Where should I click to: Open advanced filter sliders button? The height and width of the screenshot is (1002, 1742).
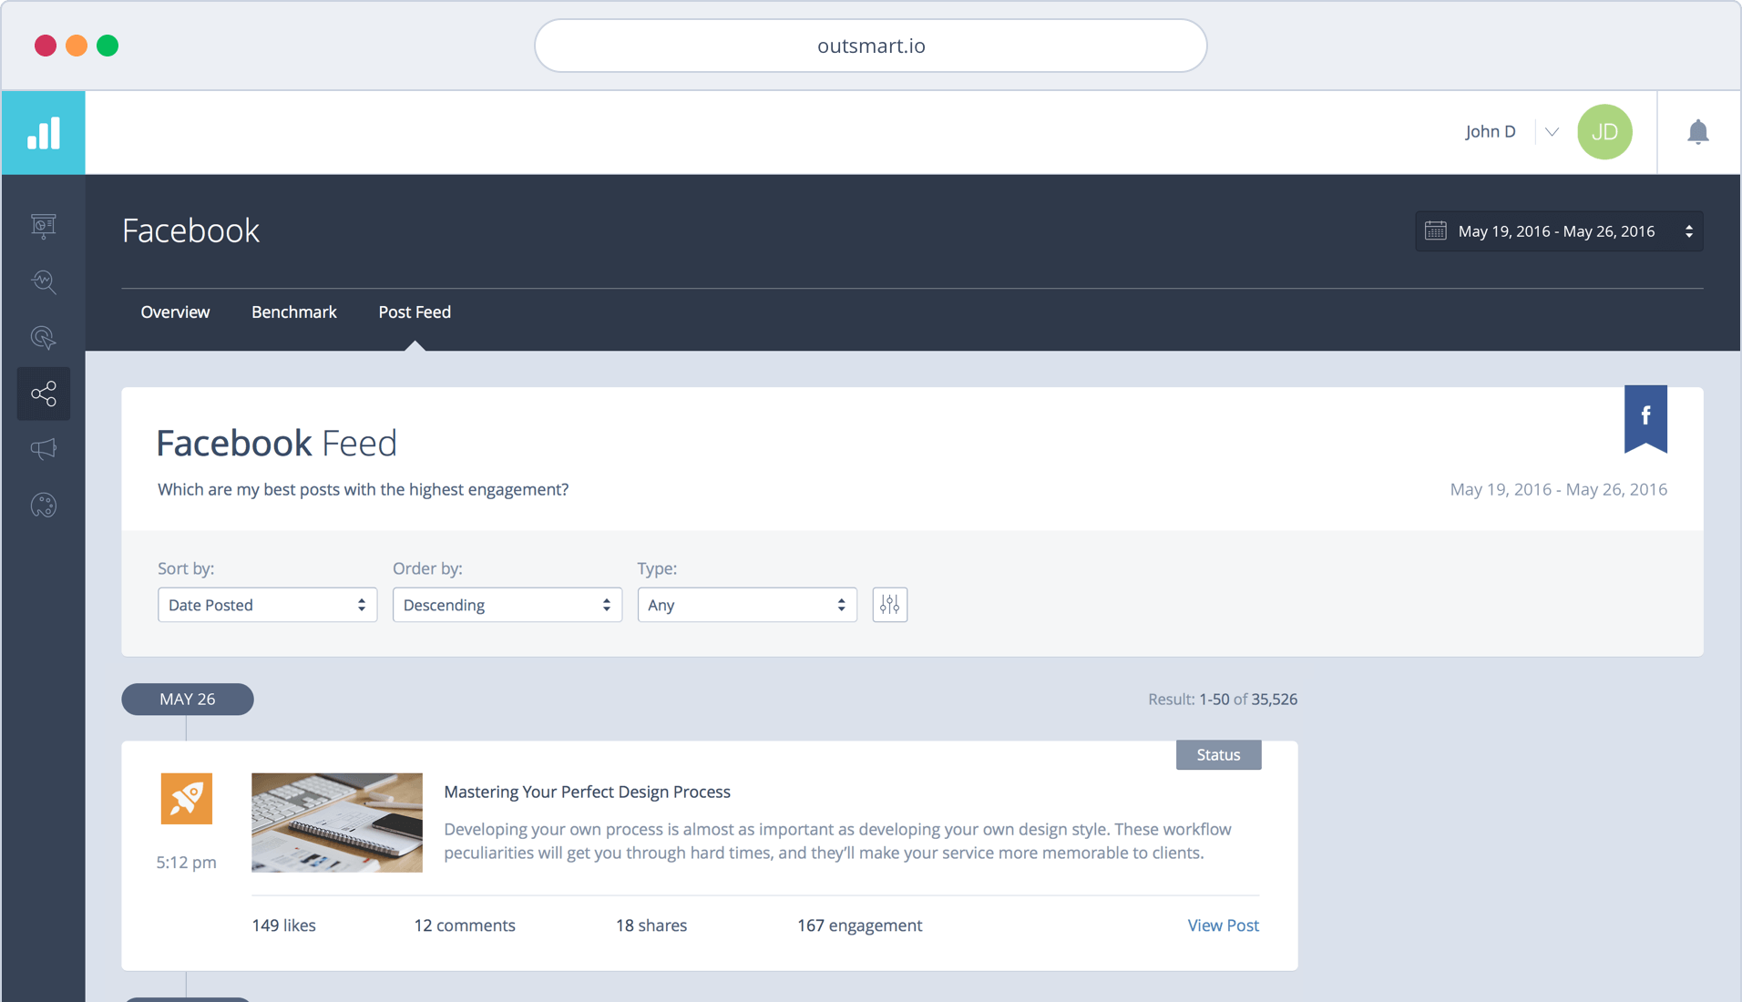[x=889, y=605]
